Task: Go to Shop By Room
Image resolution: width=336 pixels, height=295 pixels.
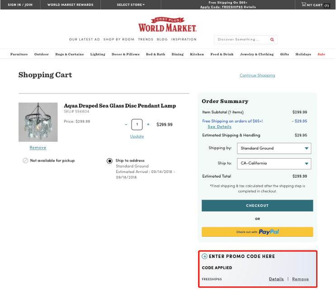Action: click(119, 39)
